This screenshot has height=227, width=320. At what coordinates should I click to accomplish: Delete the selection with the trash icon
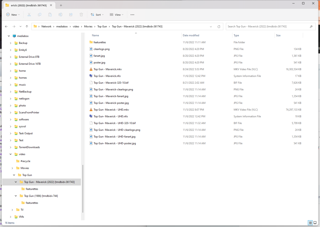(x=81, y=15)
